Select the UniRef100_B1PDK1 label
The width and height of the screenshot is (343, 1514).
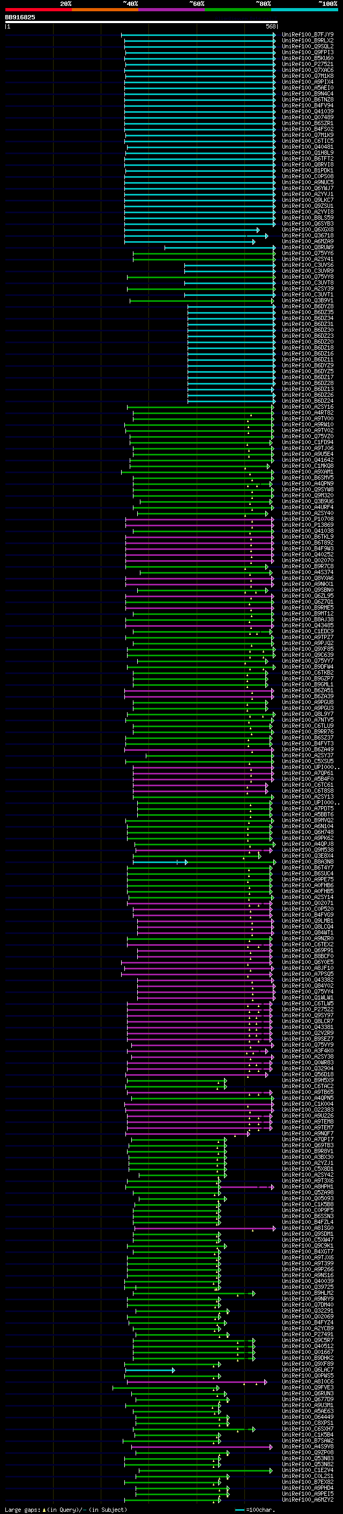(308, 170)
